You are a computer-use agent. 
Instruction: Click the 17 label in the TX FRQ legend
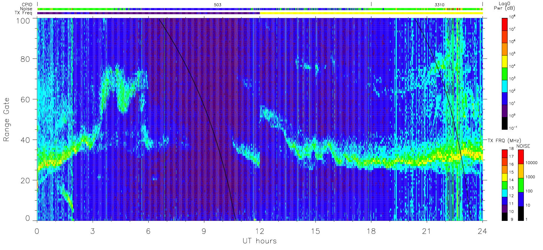click(511, 156)
